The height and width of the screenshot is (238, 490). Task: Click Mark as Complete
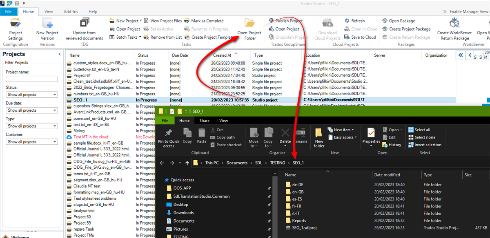(x=204, y=21)
